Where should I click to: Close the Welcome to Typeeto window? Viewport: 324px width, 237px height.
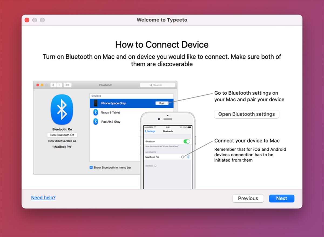[x=27, y=20]
